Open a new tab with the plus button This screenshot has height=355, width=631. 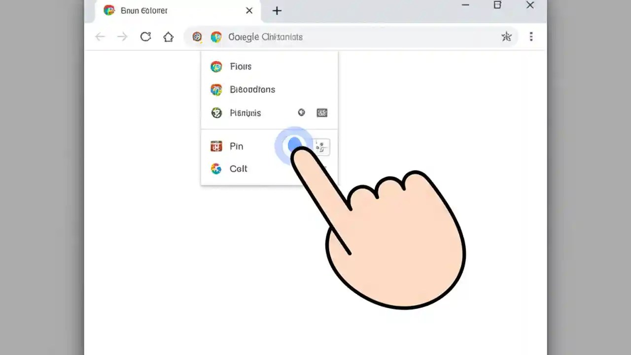277,10
